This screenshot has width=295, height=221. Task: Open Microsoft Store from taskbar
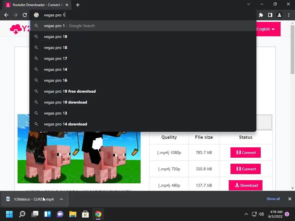85,214
